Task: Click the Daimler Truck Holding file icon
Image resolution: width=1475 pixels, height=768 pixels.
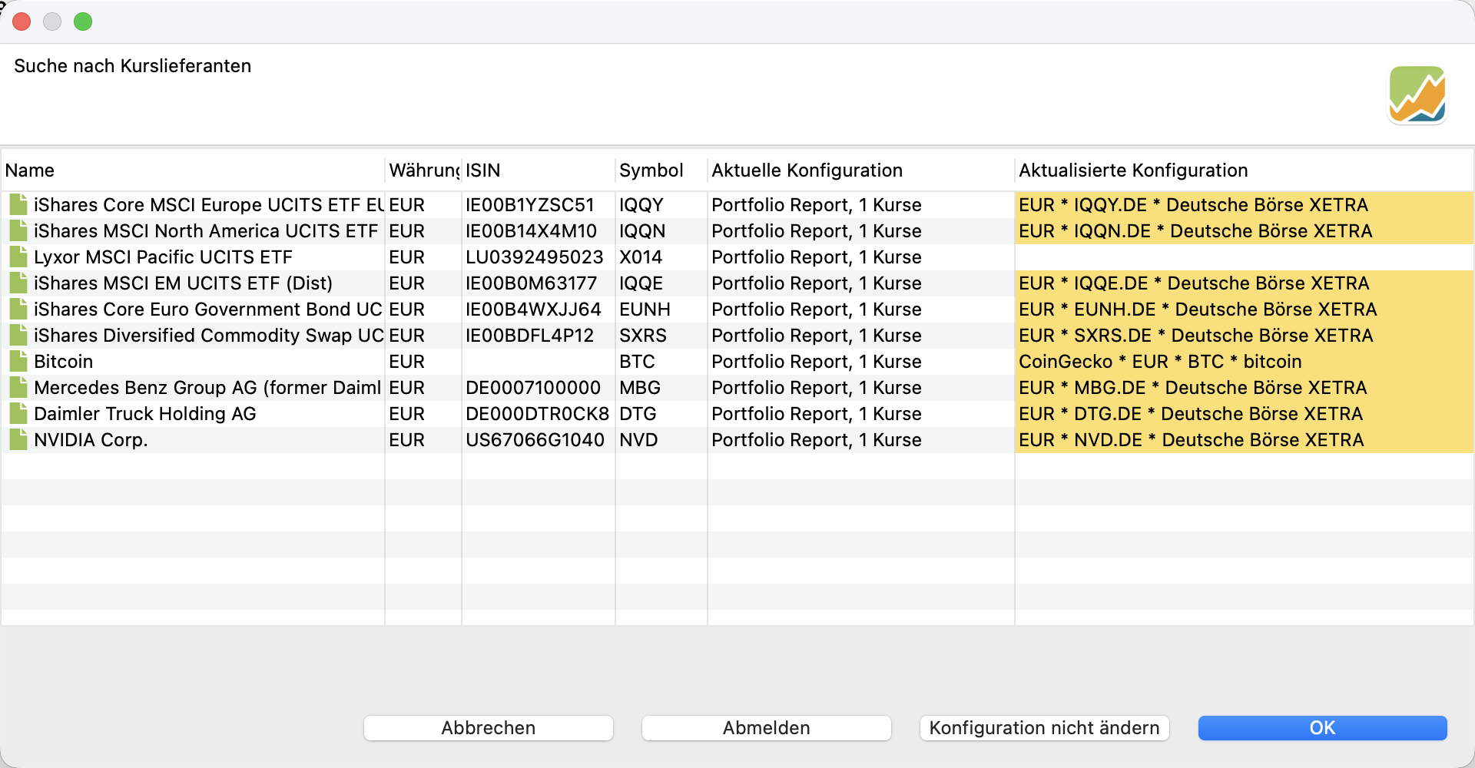Action: (x=18, y=413)
